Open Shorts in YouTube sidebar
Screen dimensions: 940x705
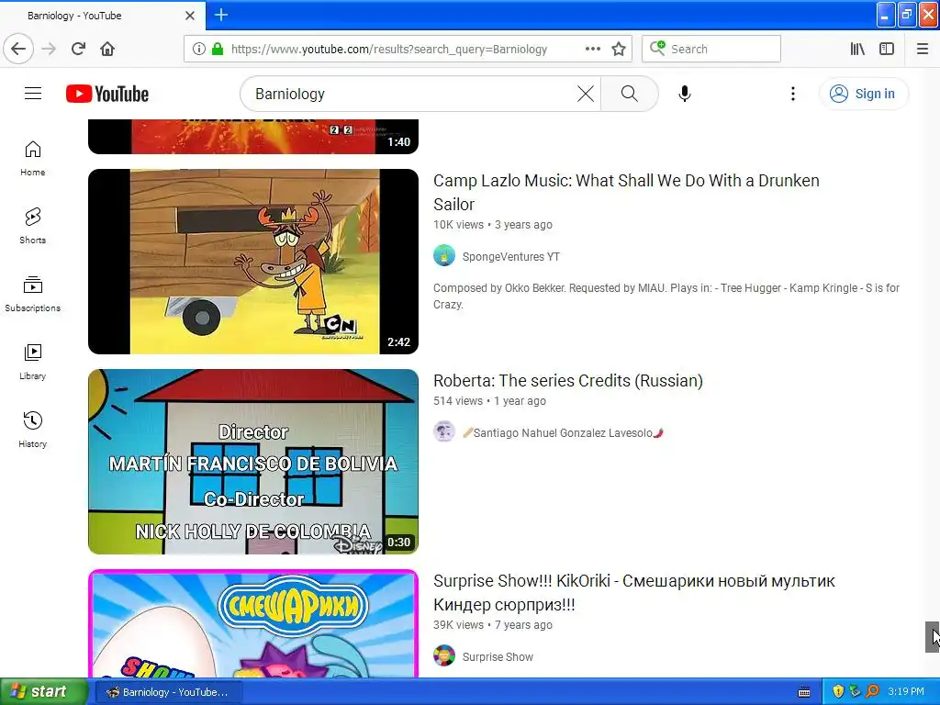tap(33, 226)
